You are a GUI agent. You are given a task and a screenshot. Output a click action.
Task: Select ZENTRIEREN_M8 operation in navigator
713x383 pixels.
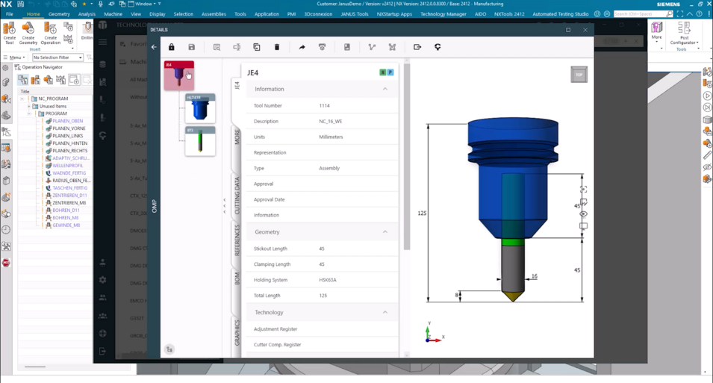coord(69,203)
